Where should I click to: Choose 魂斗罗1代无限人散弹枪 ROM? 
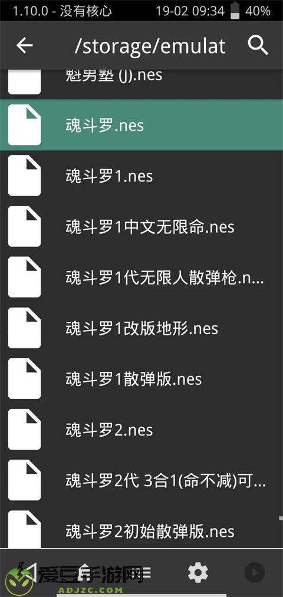click(141, 277)
